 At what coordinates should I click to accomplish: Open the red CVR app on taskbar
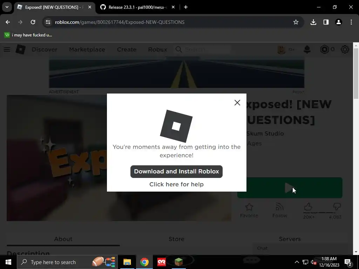(x=161, y=262)
